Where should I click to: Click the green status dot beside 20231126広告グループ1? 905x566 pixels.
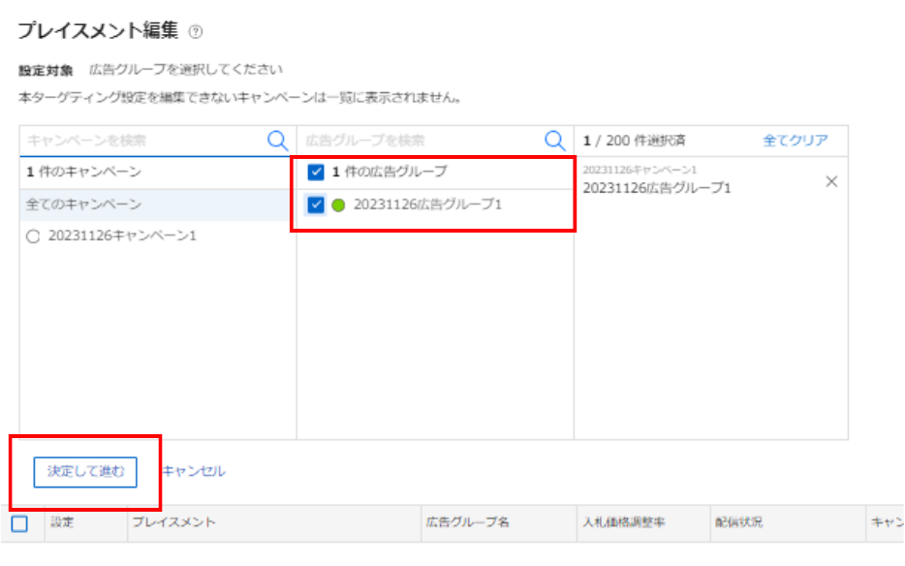click(x=339, y=204)
